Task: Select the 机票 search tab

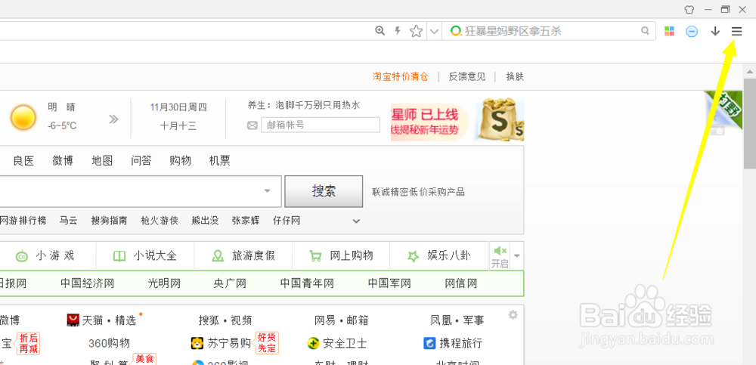Action: click(x=219, y=161)
